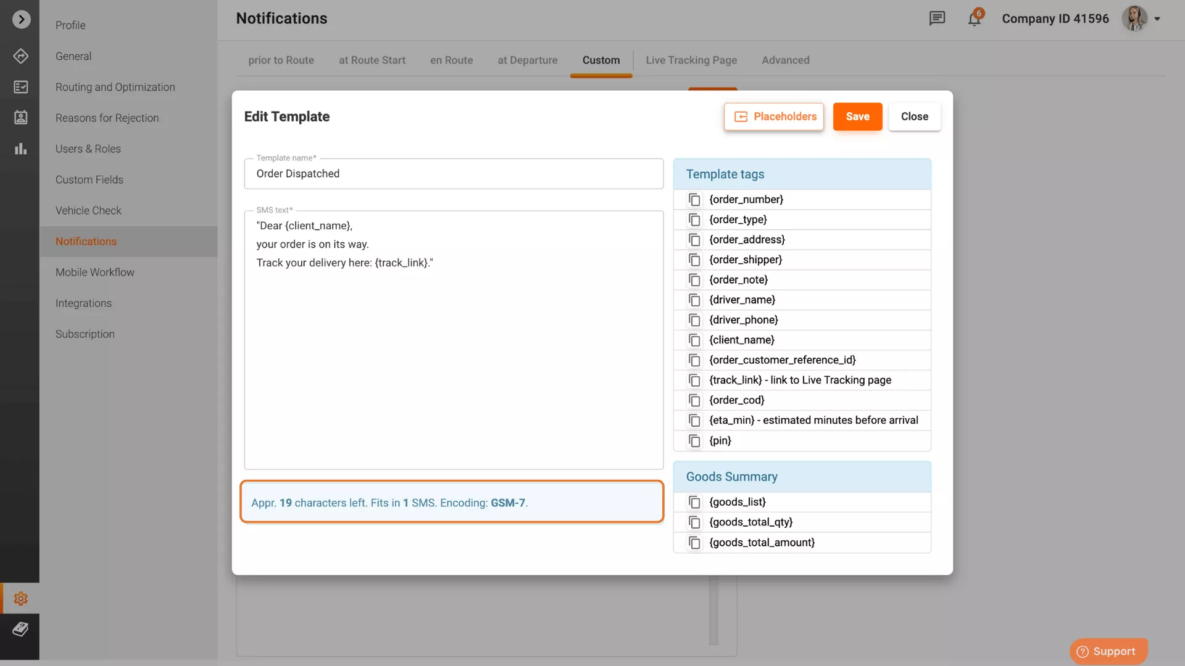Save the edited template

pyautogui.click(x=857, y=117)
